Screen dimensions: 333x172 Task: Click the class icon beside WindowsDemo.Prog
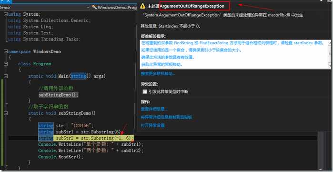pos(94,8)
